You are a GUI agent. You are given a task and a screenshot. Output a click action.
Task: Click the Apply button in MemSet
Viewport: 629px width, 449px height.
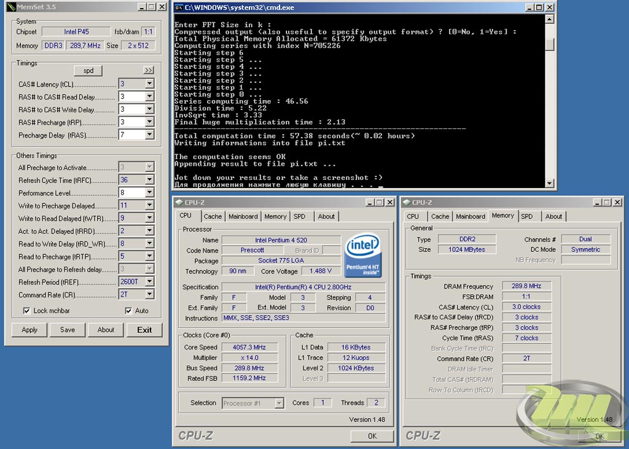29,330
